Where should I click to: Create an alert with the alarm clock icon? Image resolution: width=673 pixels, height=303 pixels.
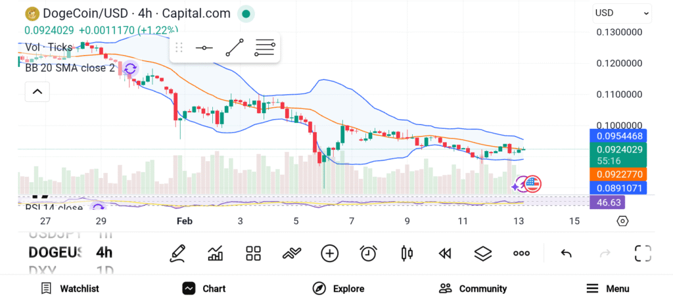(368, 253)
